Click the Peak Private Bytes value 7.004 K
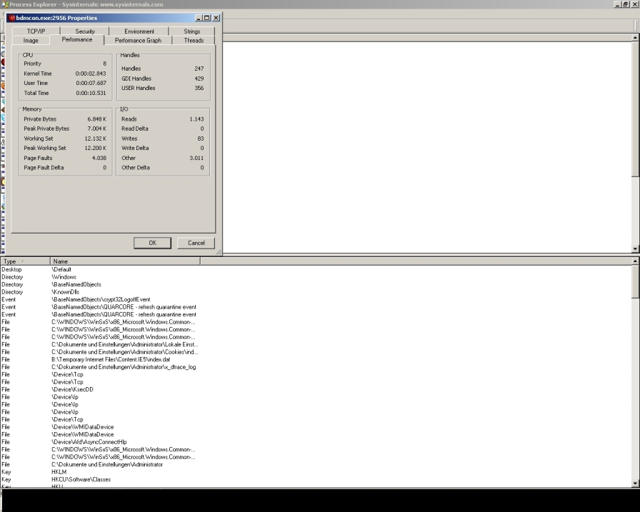This screenshot has width=640, height=512. [96, 129]
